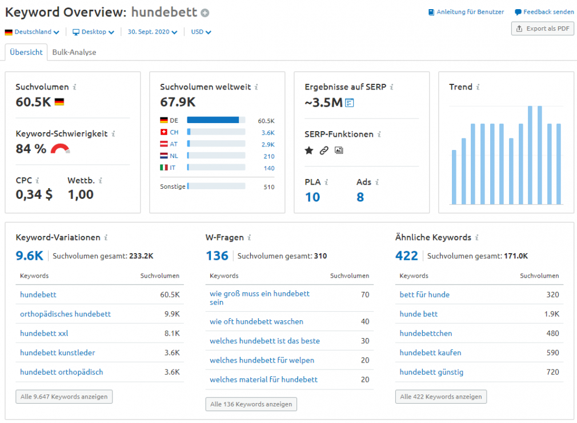Click the German flag next to 60.5K
577x423 pixels.
59,102
